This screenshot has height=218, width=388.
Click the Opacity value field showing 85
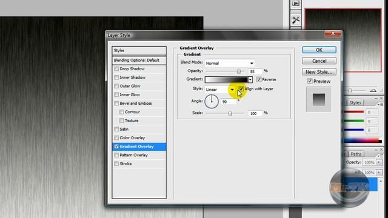(255, 71)
